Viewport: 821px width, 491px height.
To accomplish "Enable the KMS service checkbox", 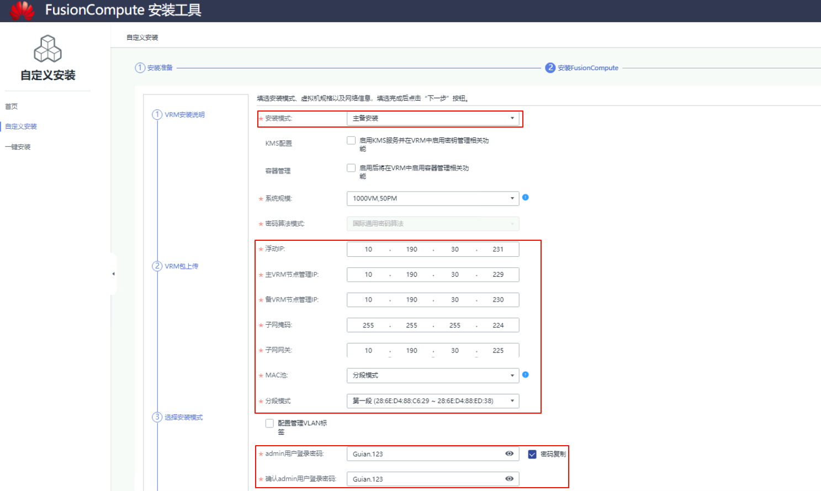I will 351,140.
